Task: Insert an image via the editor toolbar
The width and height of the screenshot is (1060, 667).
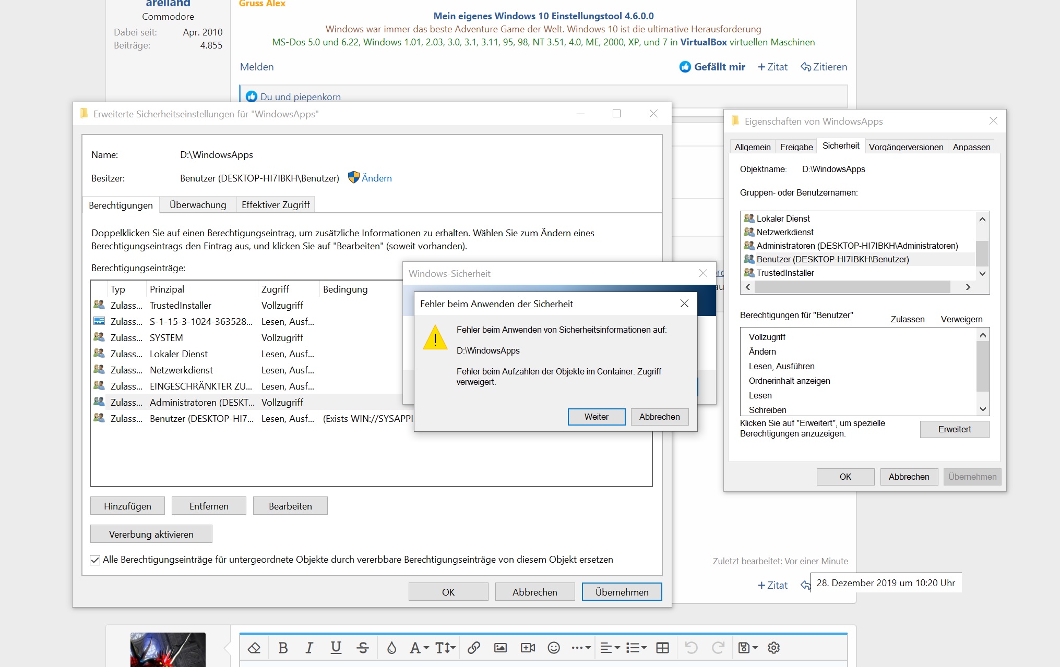Action: tap(501, 648)
